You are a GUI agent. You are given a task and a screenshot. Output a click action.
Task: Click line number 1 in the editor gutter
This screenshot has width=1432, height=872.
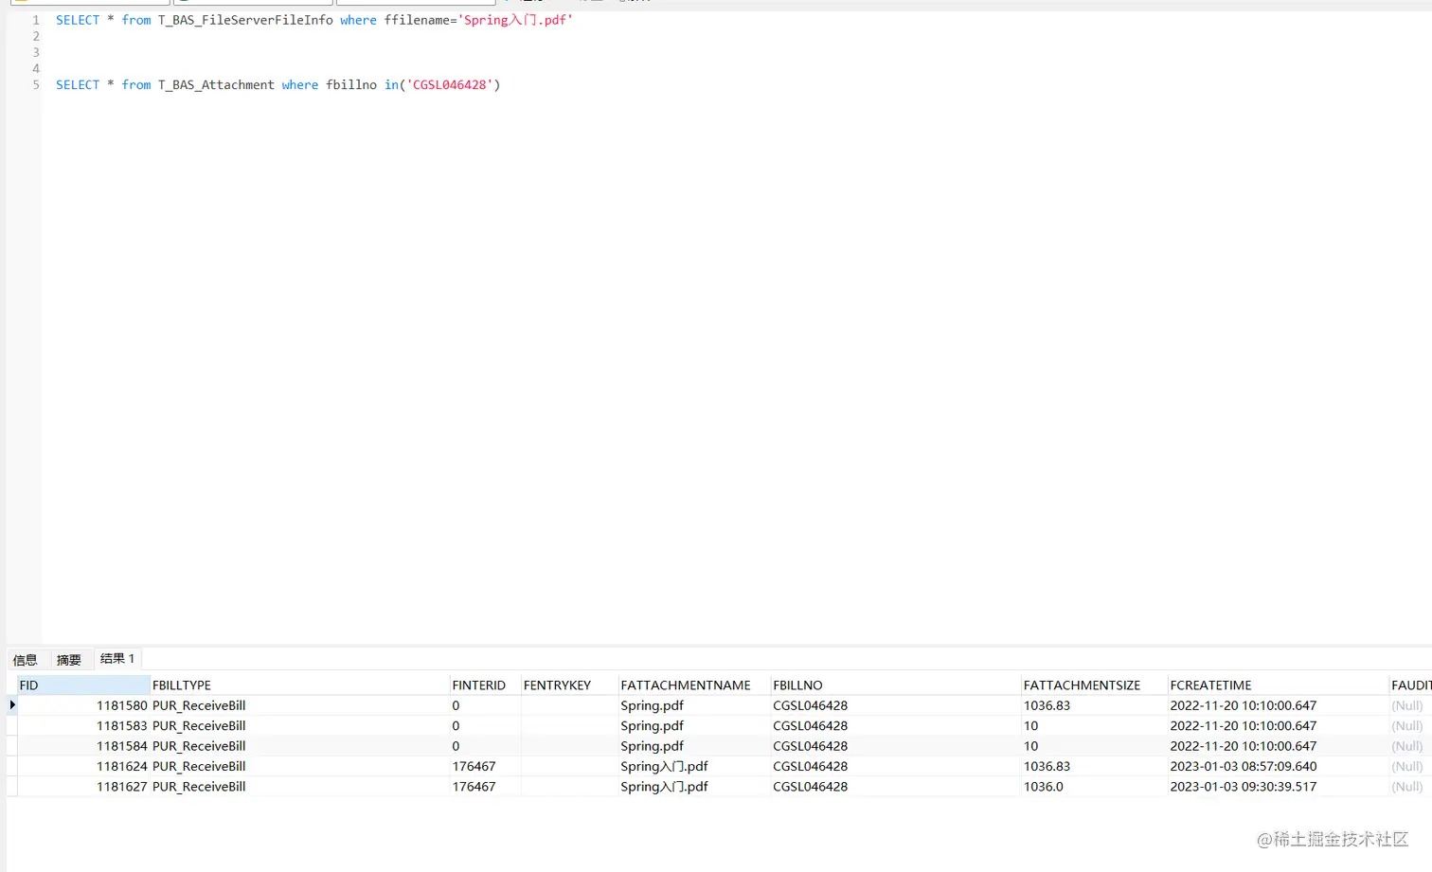[x=36, y=20]
